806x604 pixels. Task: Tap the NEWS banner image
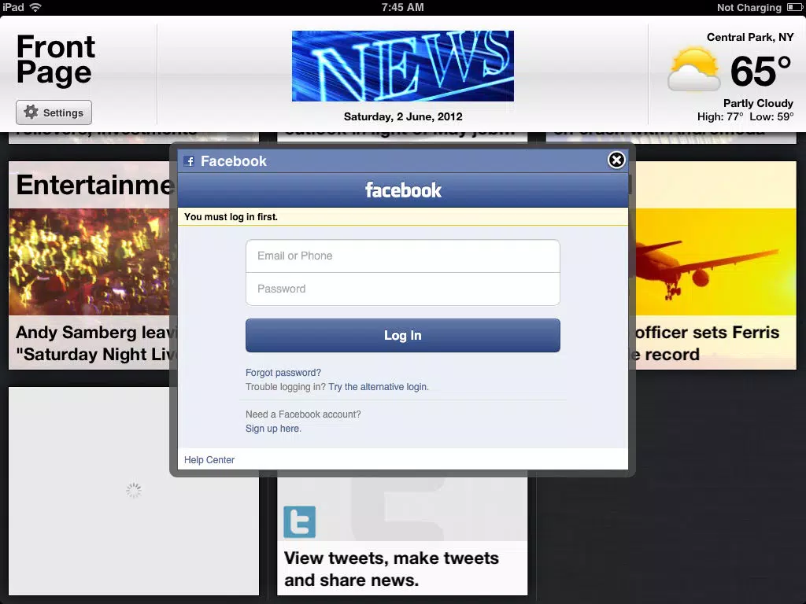tap(403, 66)
